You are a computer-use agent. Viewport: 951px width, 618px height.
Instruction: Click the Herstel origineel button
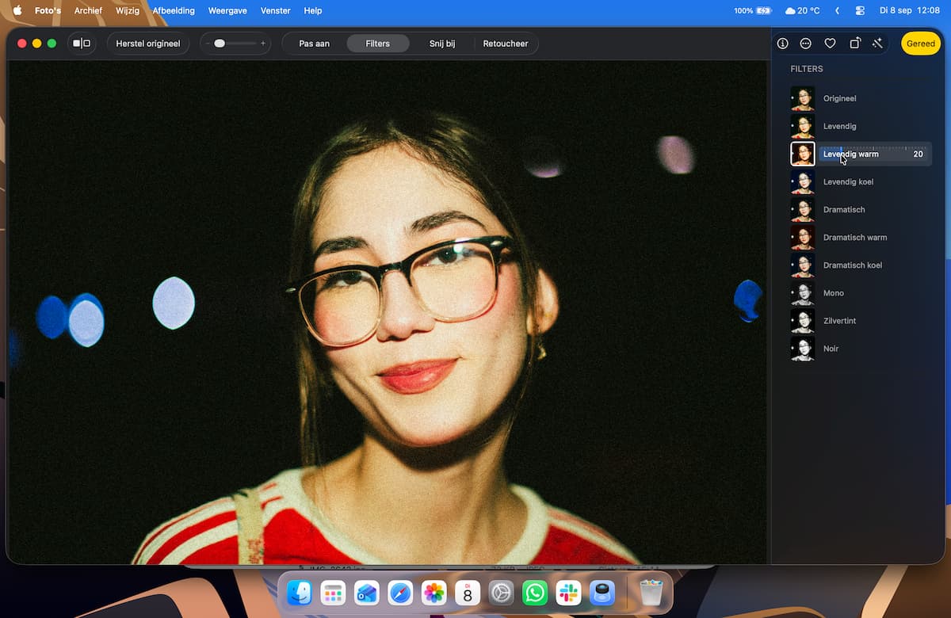[x=148, y=44]
